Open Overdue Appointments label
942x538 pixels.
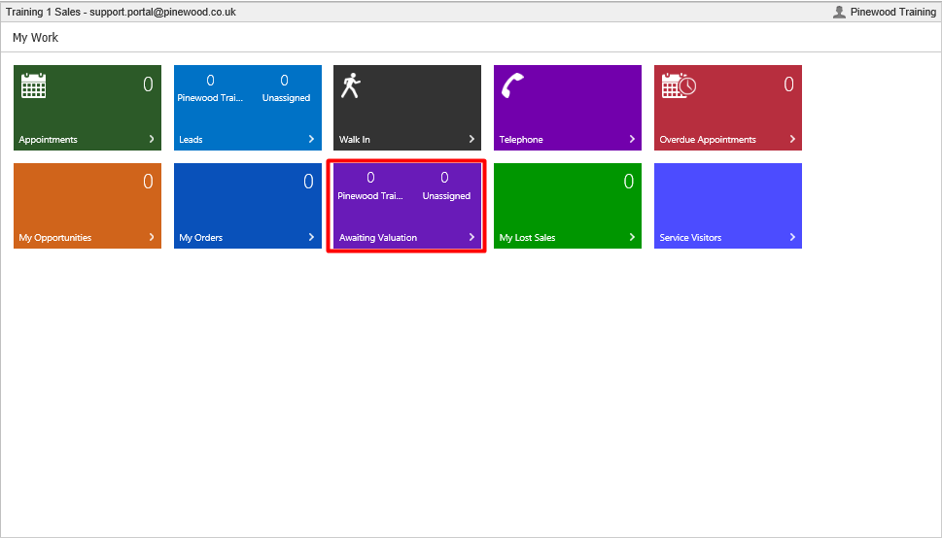[x=708, y=139]
